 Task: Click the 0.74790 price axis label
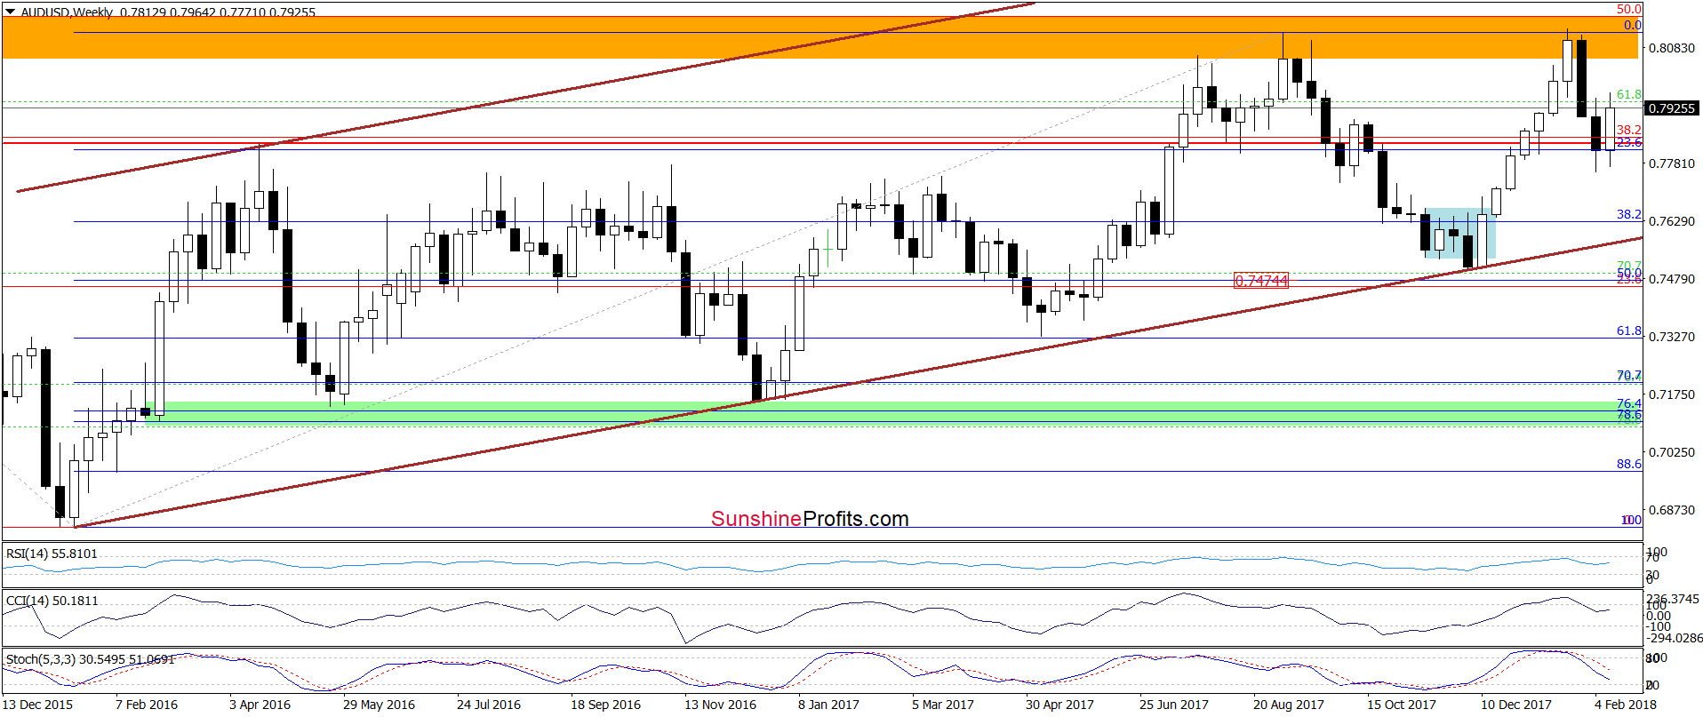click(x=1672, y=279)
